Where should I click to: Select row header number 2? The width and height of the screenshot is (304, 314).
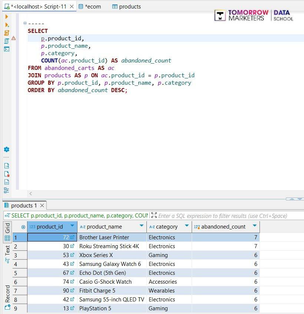20,246
